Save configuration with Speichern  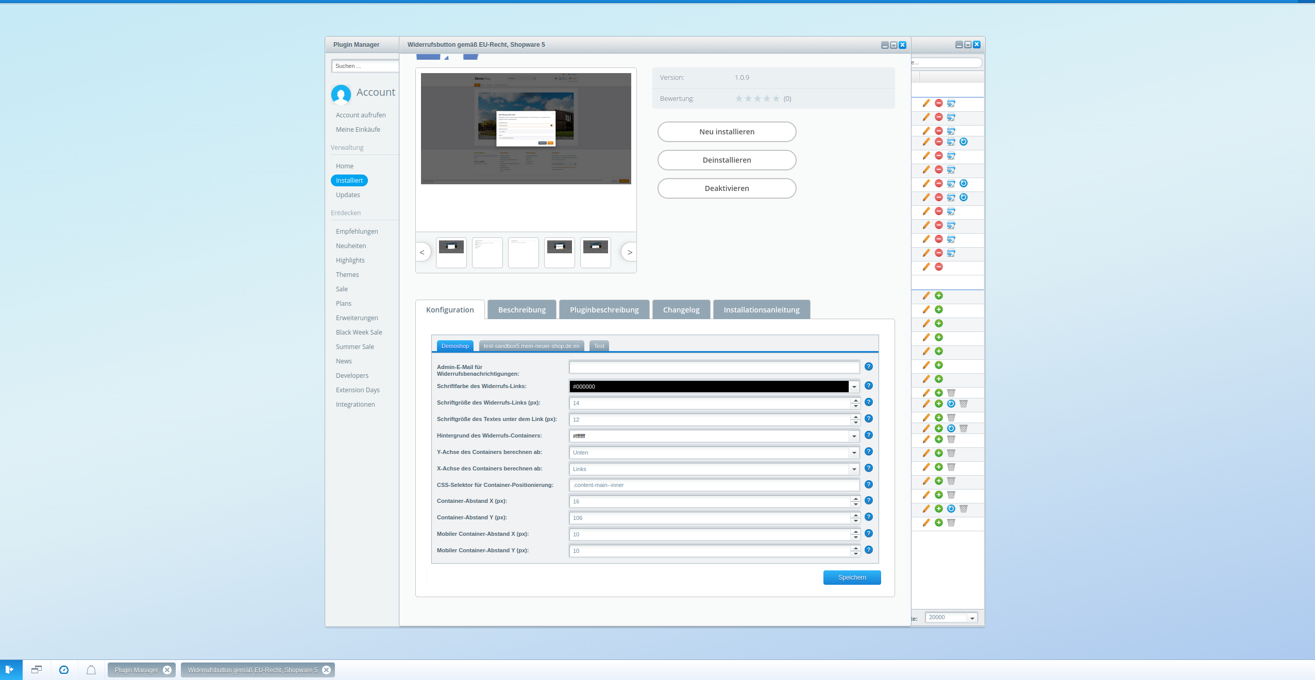(x=852, y=578)
